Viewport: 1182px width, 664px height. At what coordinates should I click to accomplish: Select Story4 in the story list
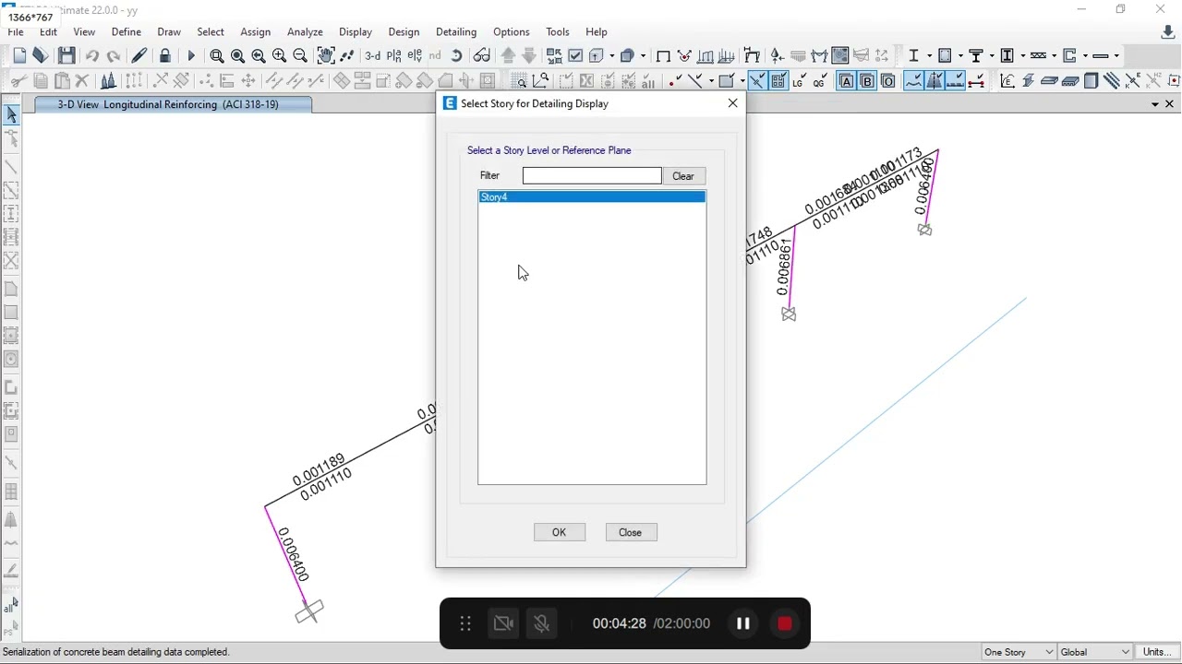click(592, 197)
